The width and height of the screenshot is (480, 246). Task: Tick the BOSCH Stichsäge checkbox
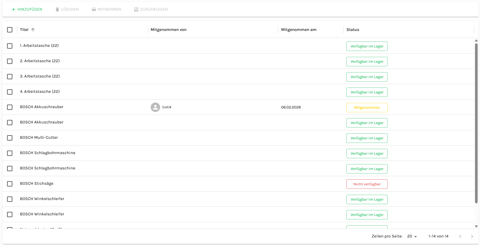[10, 184]
